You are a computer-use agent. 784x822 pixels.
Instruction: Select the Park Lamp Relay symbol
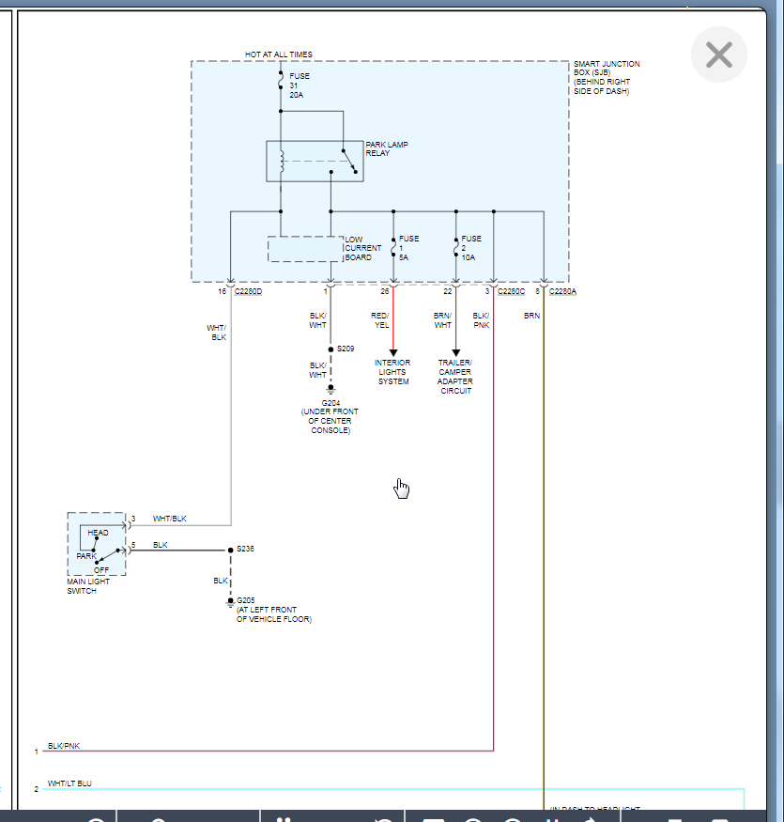315,162
